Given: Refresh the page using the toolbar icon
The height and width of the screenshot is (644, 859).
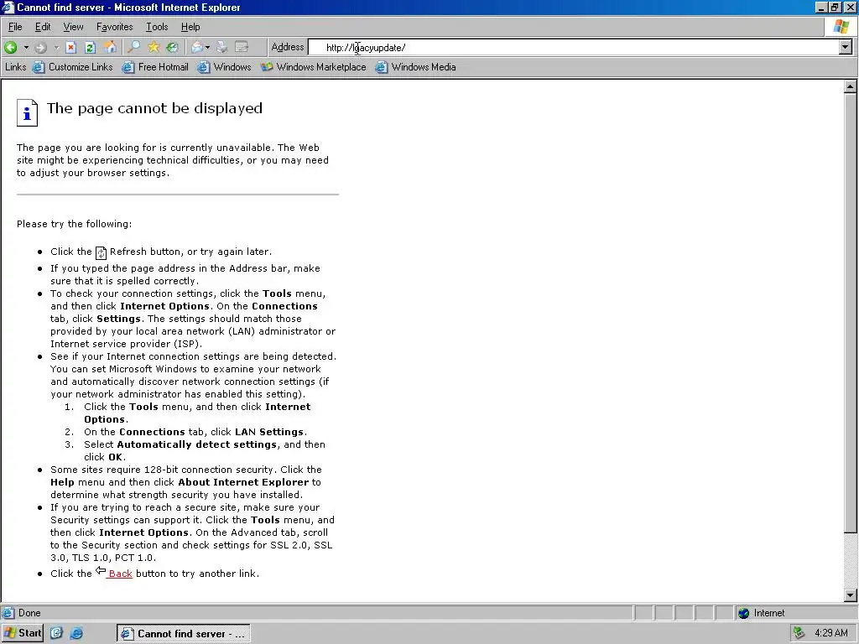Looking at the screenshot, I should coord(91,47).
